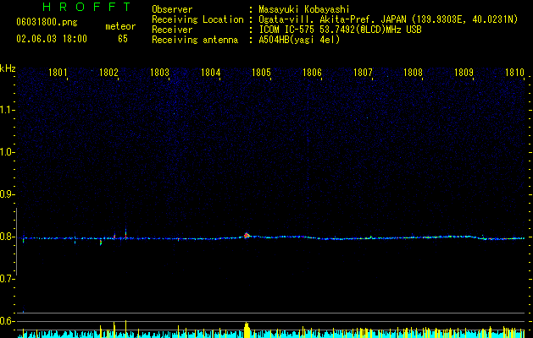This screenshot has height=338, width=533.
Task: Click the 0.9 kHz axis label
Action: 6,194
